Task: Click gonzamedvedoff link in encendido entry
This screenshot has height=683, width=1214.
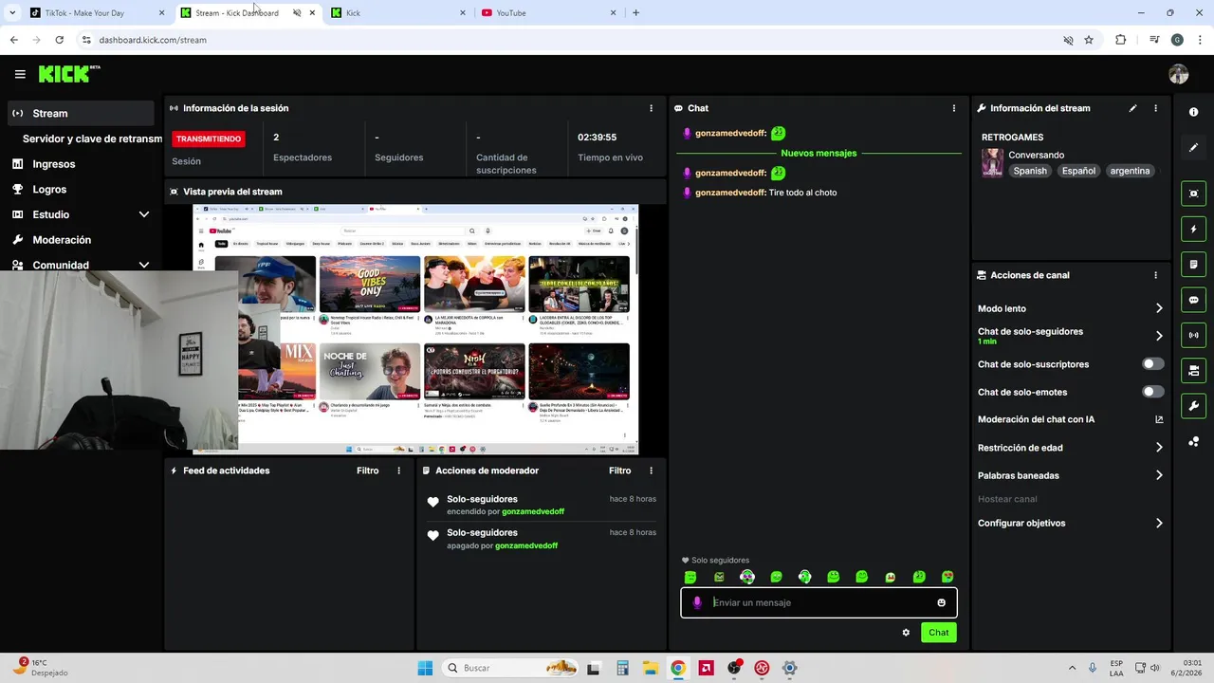Action: pyautogui.click(x=533, y=511)
